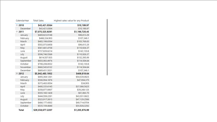Select the October label under 2012
Screen dimensions: 217x122
24,106
